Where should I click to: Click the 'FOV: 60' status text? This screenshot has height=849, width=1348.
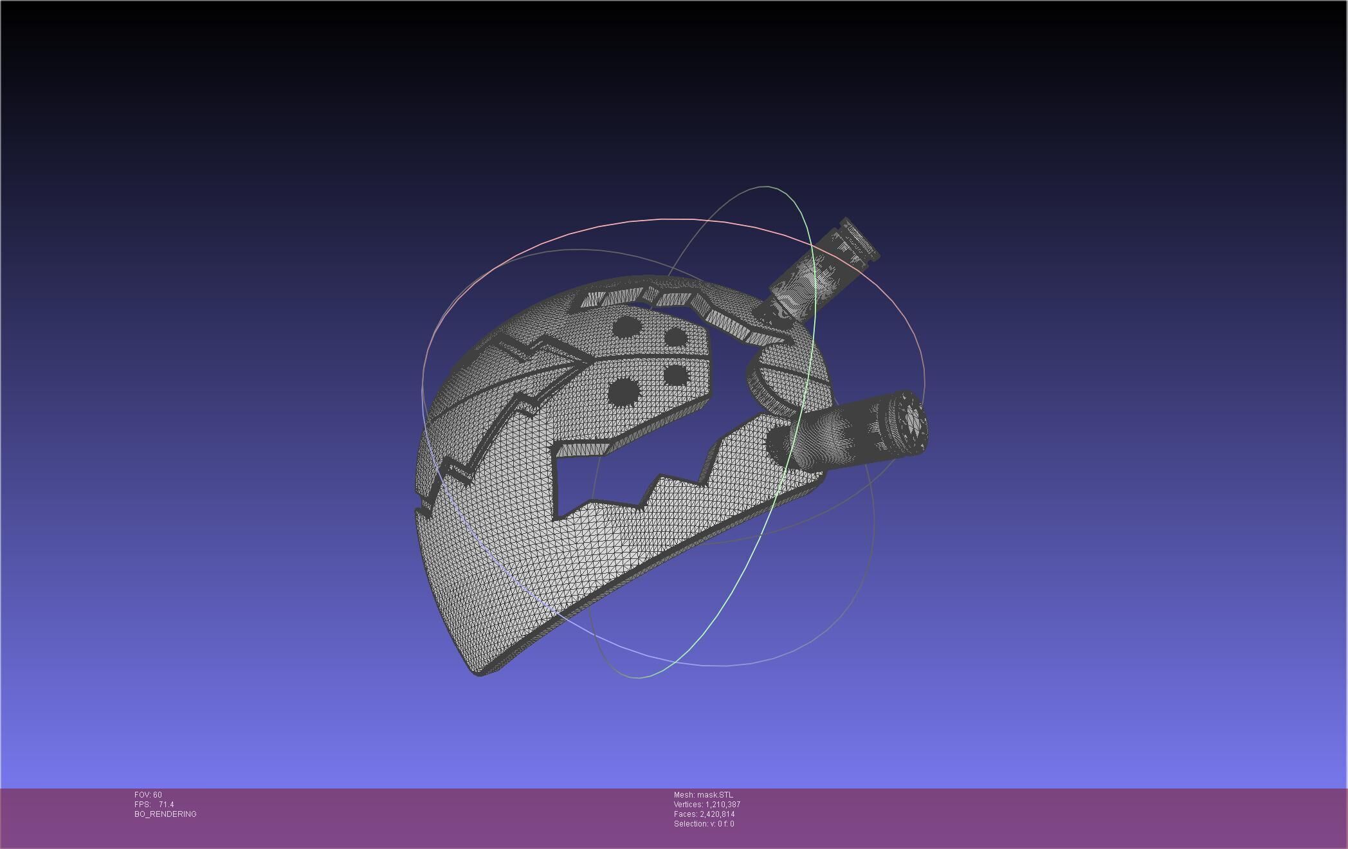click(x=148, y=795)
